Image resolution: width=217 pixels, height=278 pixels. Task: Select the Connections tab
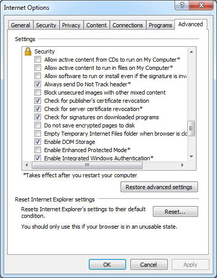coord(128,25)
